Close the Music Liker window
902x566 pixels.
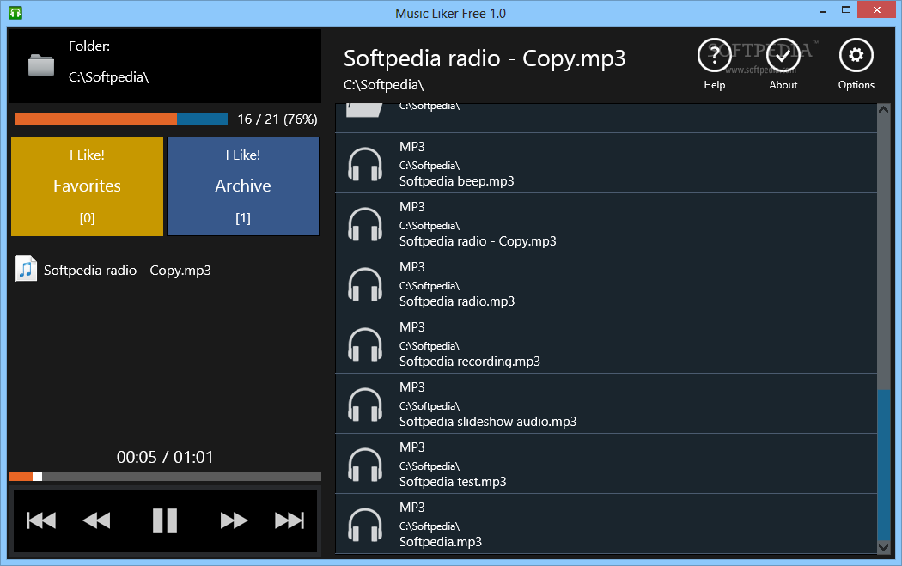(877, 9)
